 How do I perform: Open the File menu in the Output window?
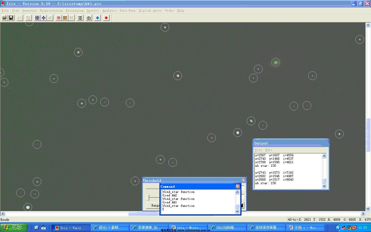point(258,150)
